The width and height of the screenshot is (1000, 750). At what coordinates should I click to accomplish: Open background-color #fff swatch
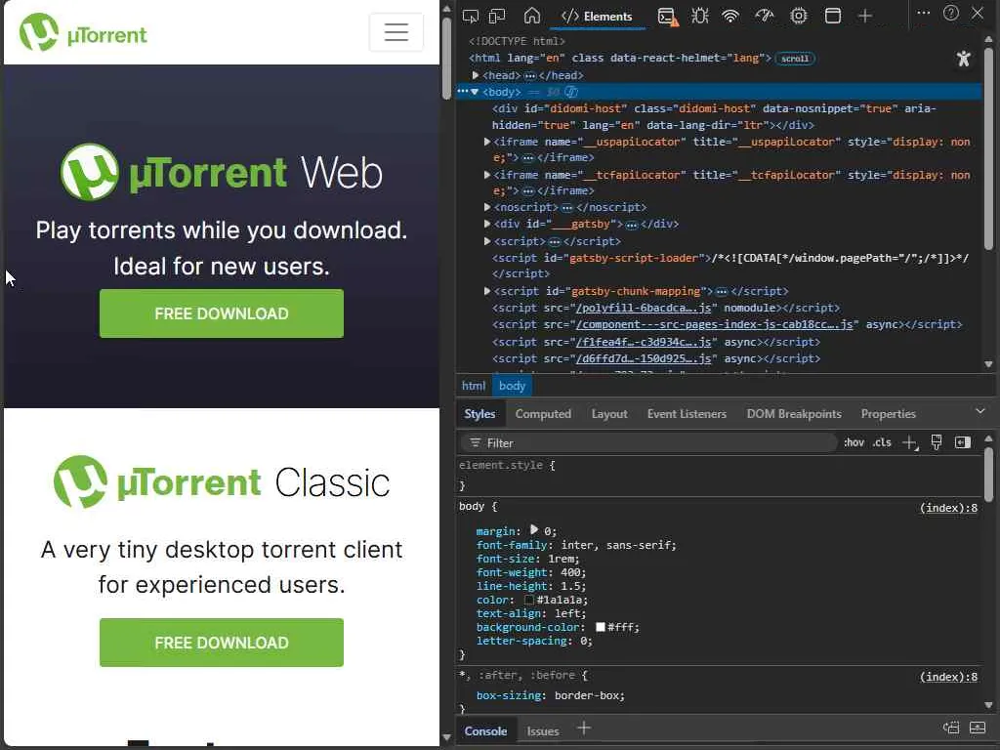[x=601, y=628]
